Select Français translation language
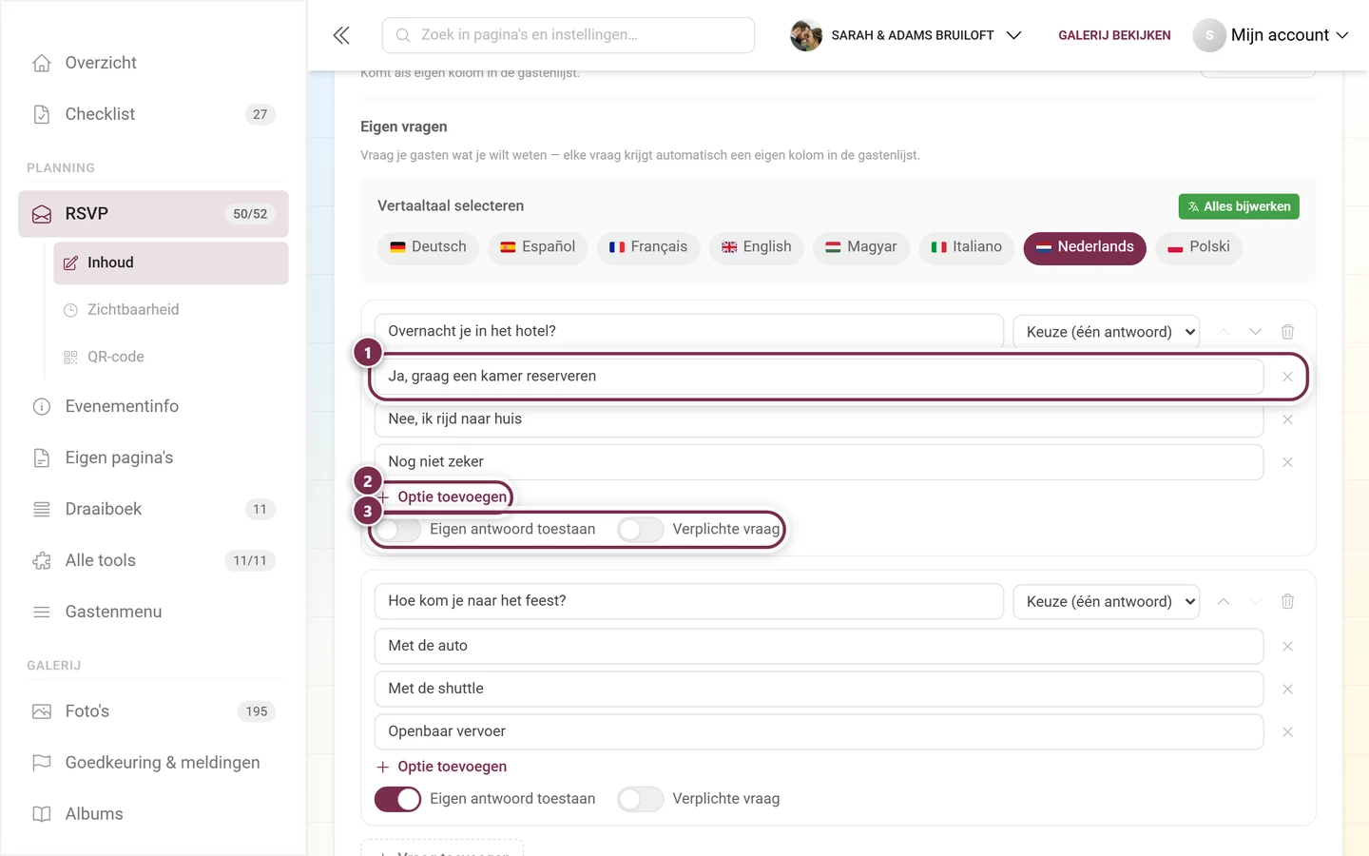The image size is (1369, 856). point(648,247)
